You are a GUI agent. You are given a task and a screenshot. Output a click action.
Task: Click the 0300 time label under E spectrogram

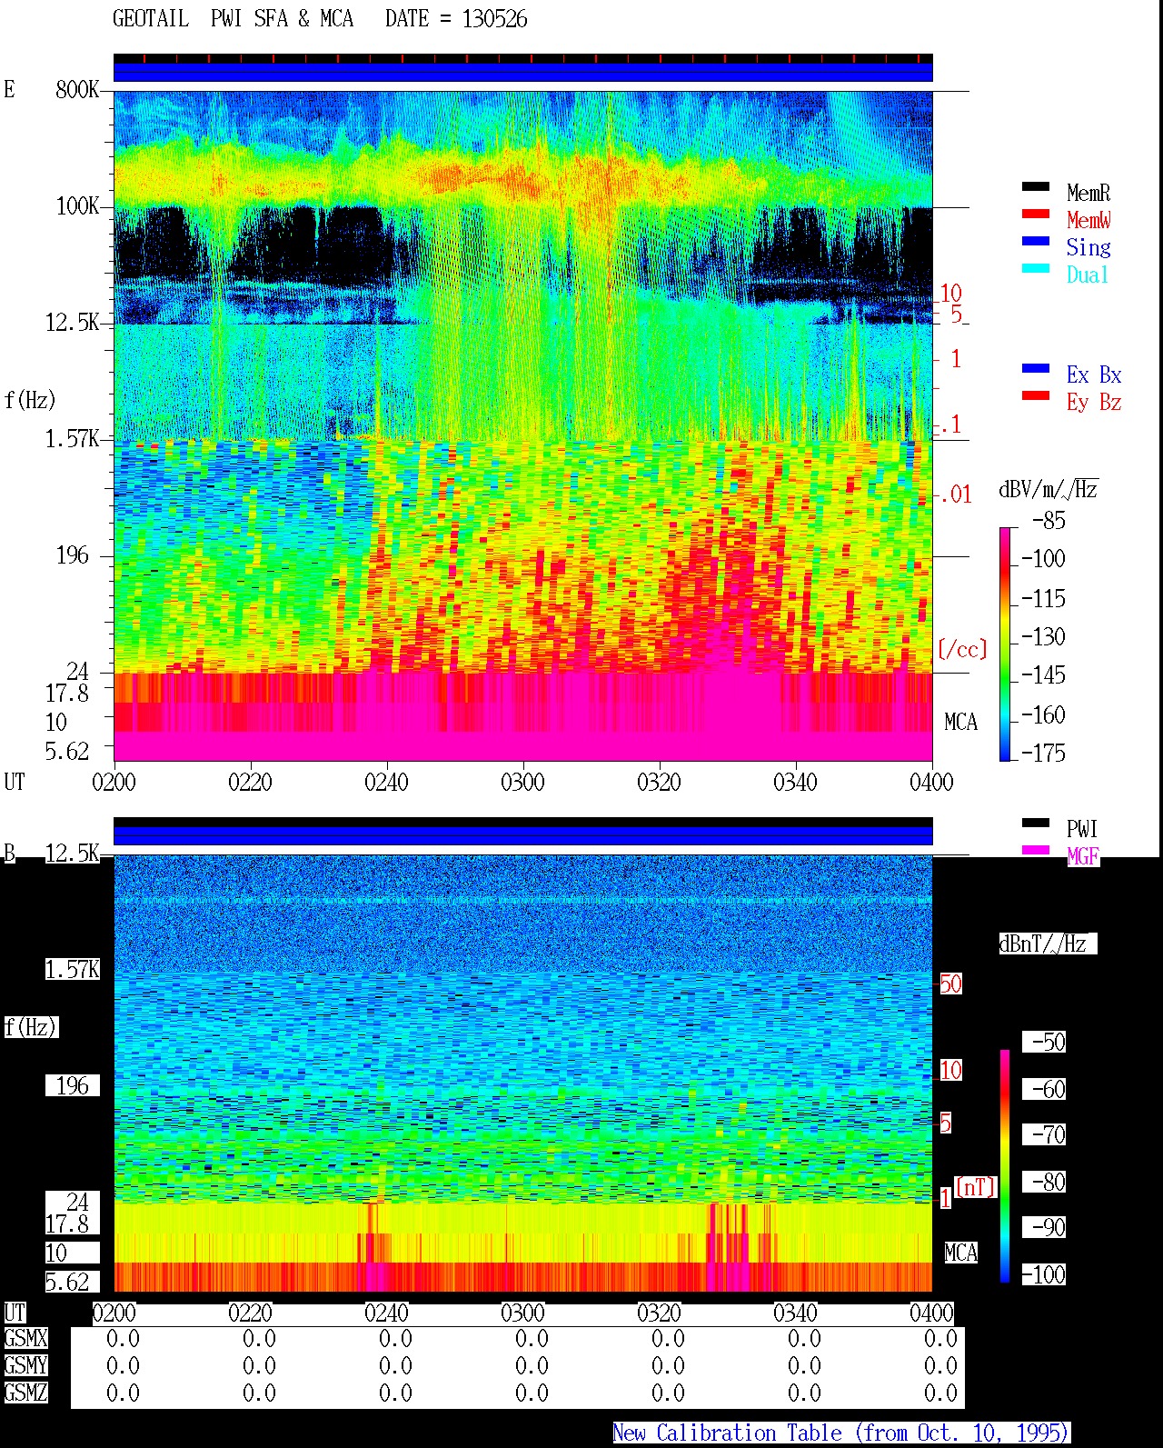[522, 782]
